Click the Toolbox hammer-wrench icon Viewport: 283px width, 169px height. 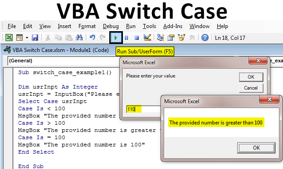192,38
